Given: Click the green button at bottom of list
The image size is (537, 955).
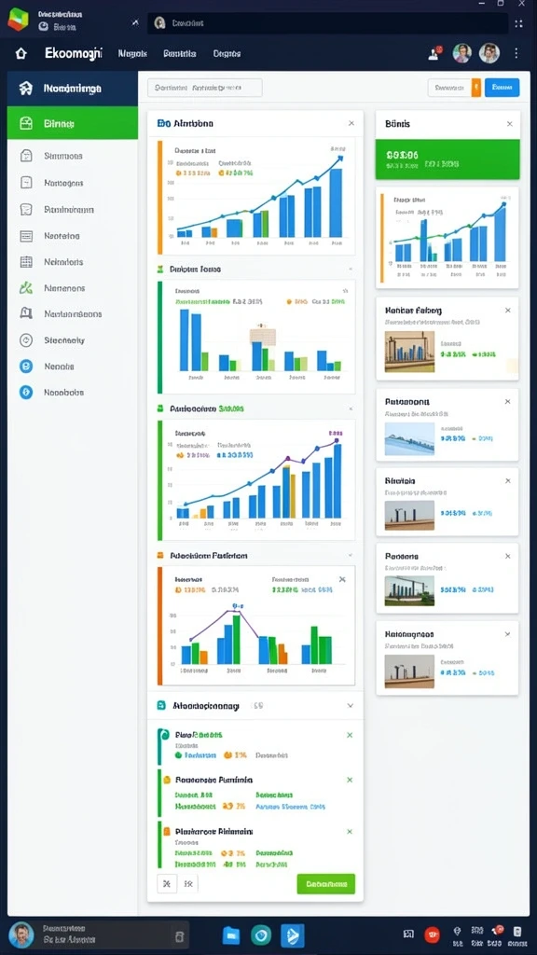Looking at the screenshot, I should click(x=325, y=884).
